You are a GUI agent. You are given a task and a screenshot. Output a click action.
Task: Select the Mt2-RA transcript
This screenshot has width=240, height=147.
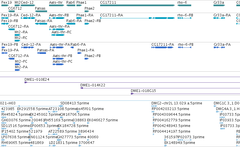[x=17, y=35]
